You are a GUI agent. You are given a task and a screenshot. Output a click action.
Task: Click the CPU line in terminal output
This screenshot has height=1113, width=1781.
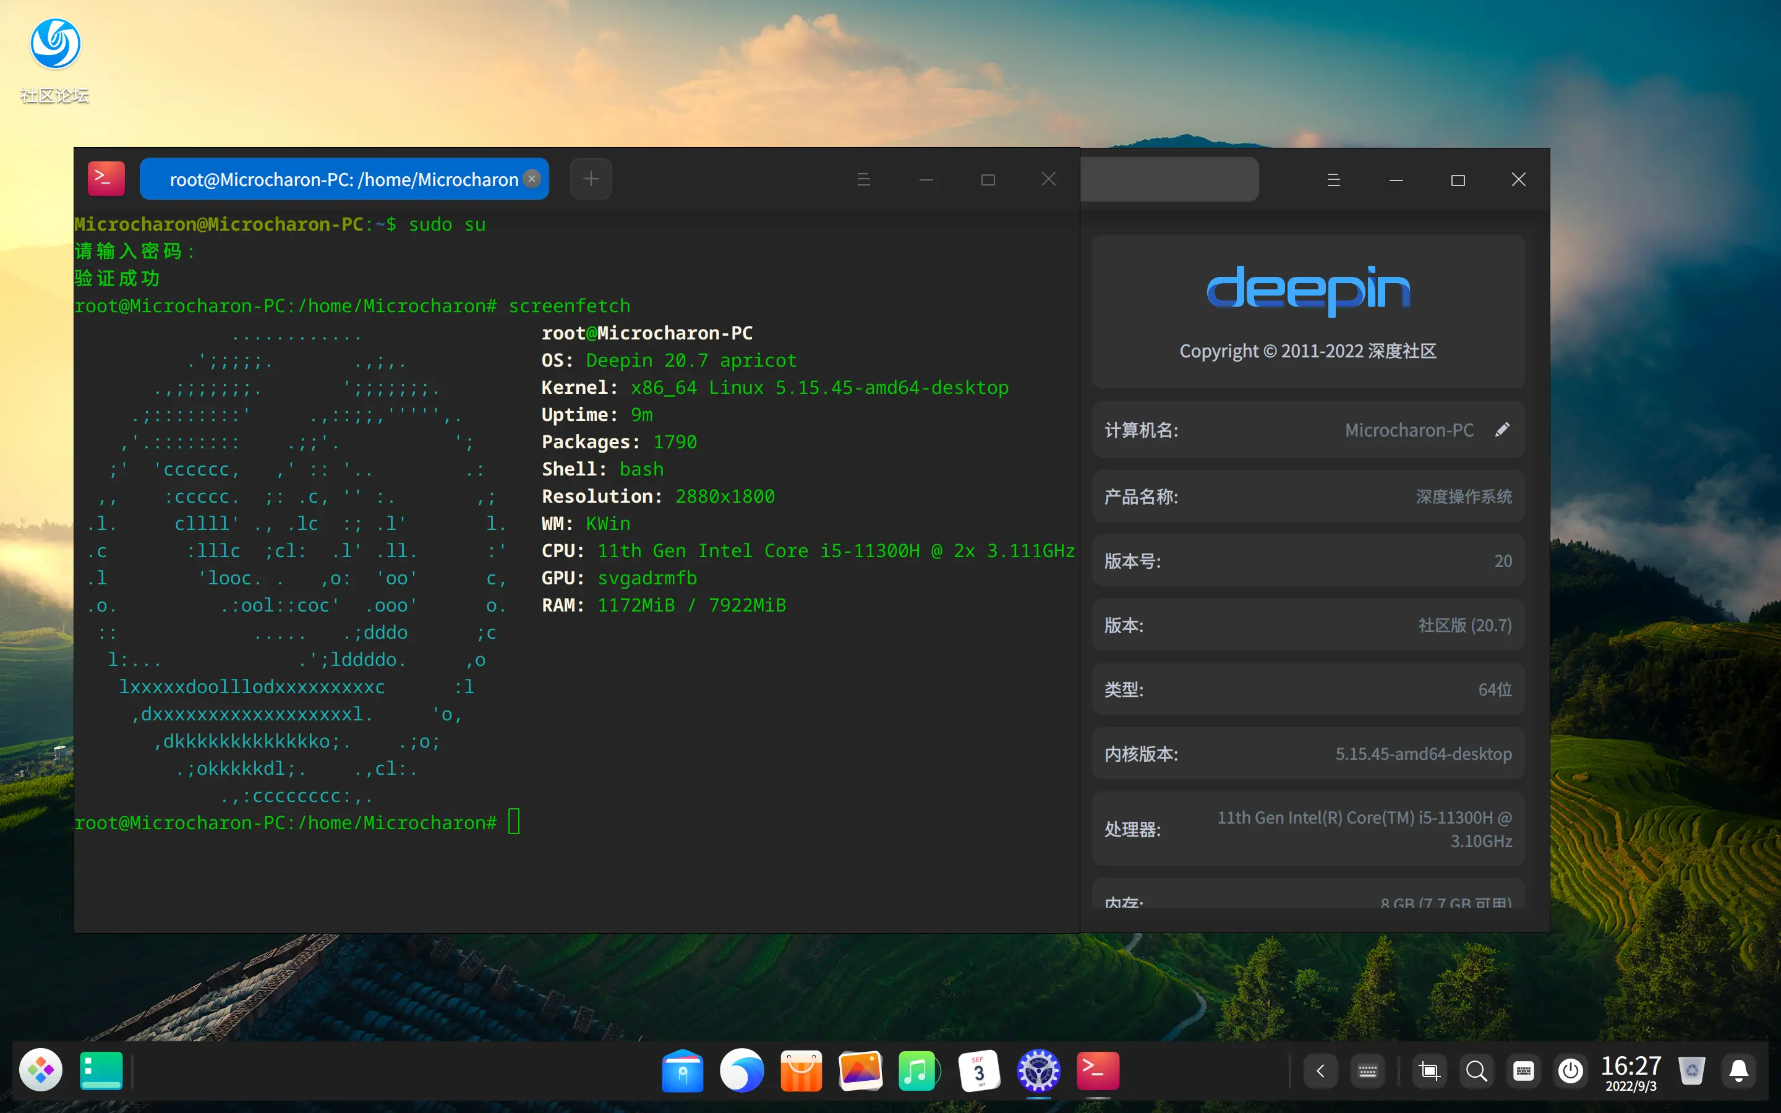[808, 550]
